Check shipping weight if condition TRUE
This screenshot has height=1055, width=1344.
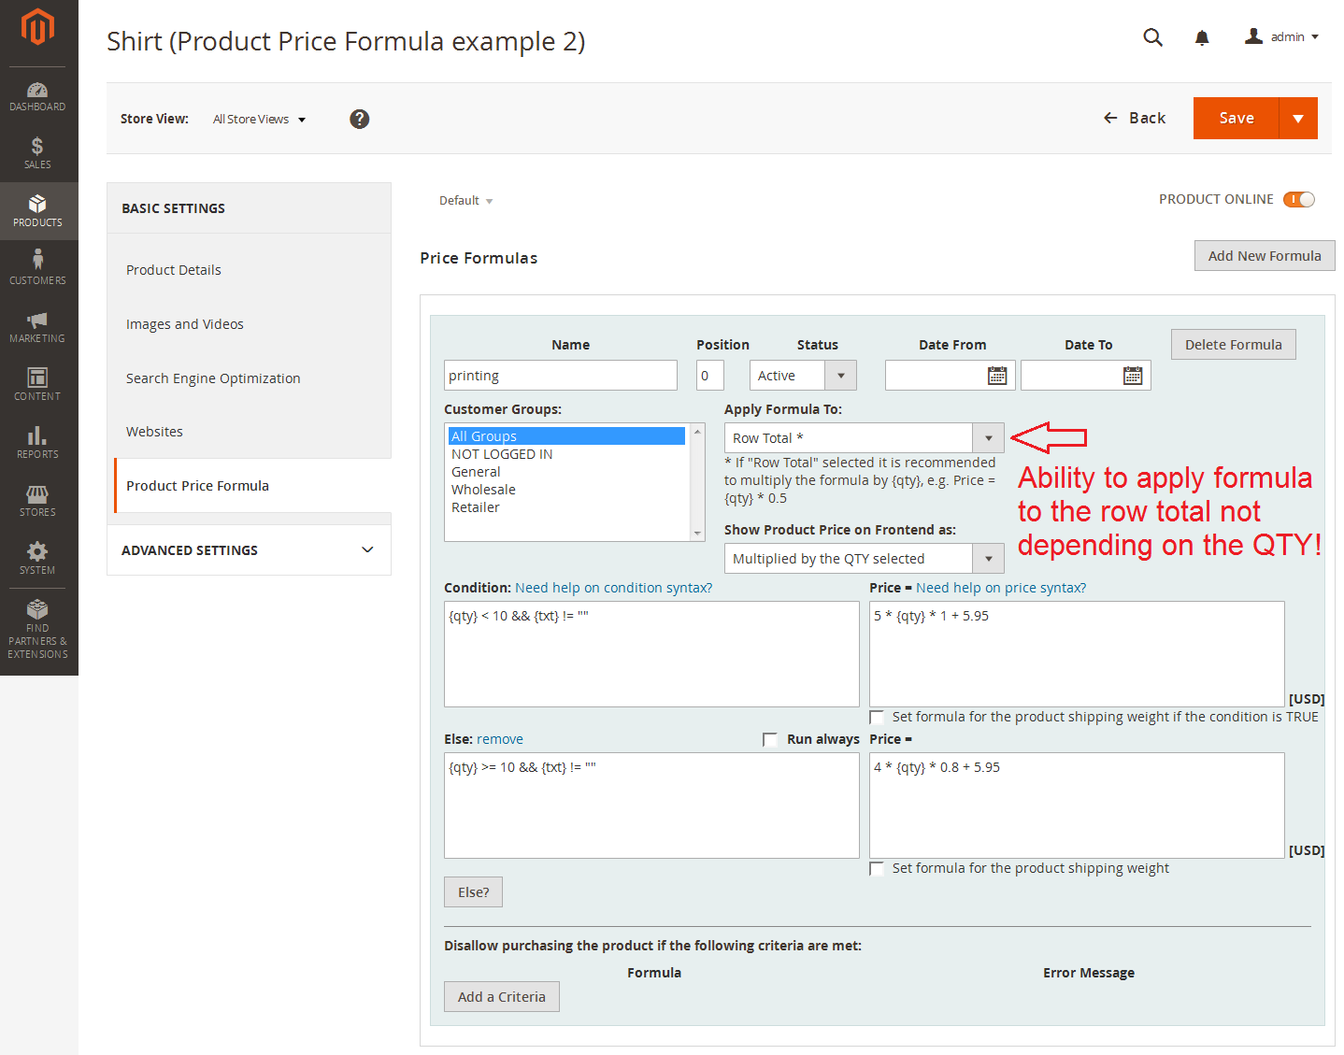pos(877,718)
